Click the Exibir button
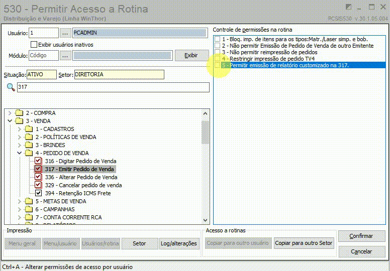The image size is (390, 271). pos(191,56)
